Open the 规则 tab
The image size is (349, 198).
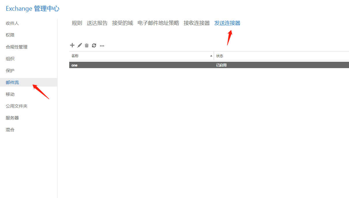pyautogui.click(x=77, y=23)
